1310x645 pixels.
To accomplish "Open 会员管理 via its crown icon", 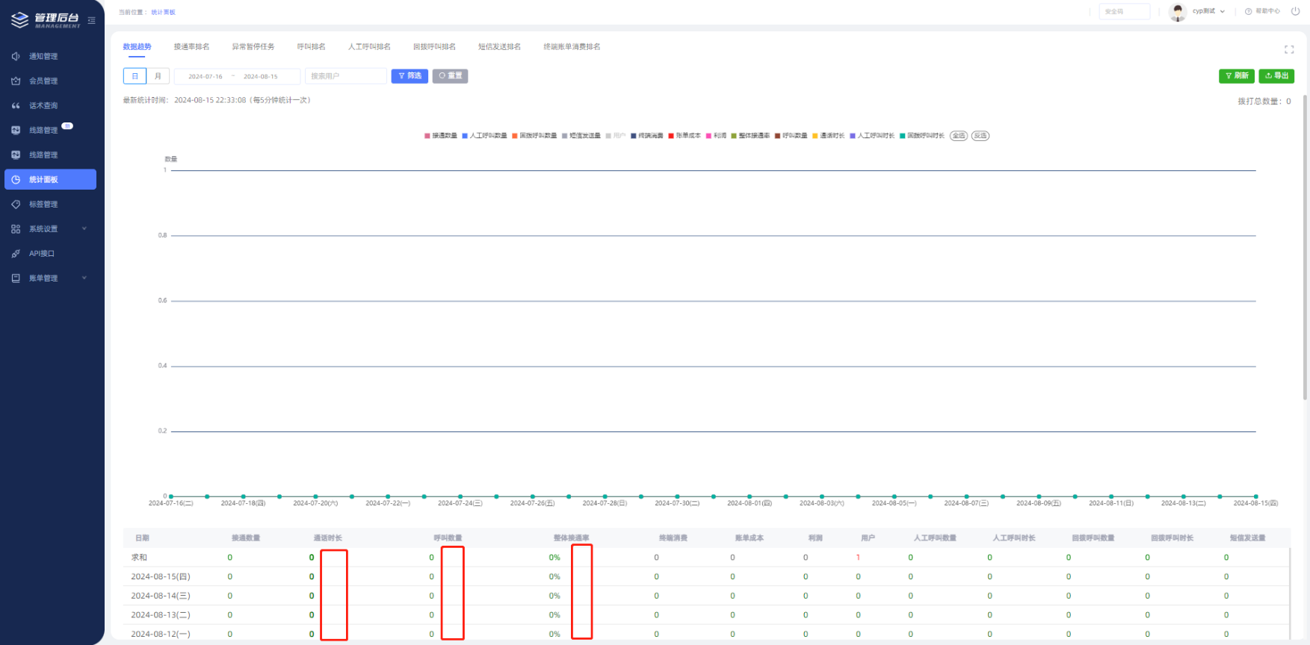I will [x=16, y=81].
